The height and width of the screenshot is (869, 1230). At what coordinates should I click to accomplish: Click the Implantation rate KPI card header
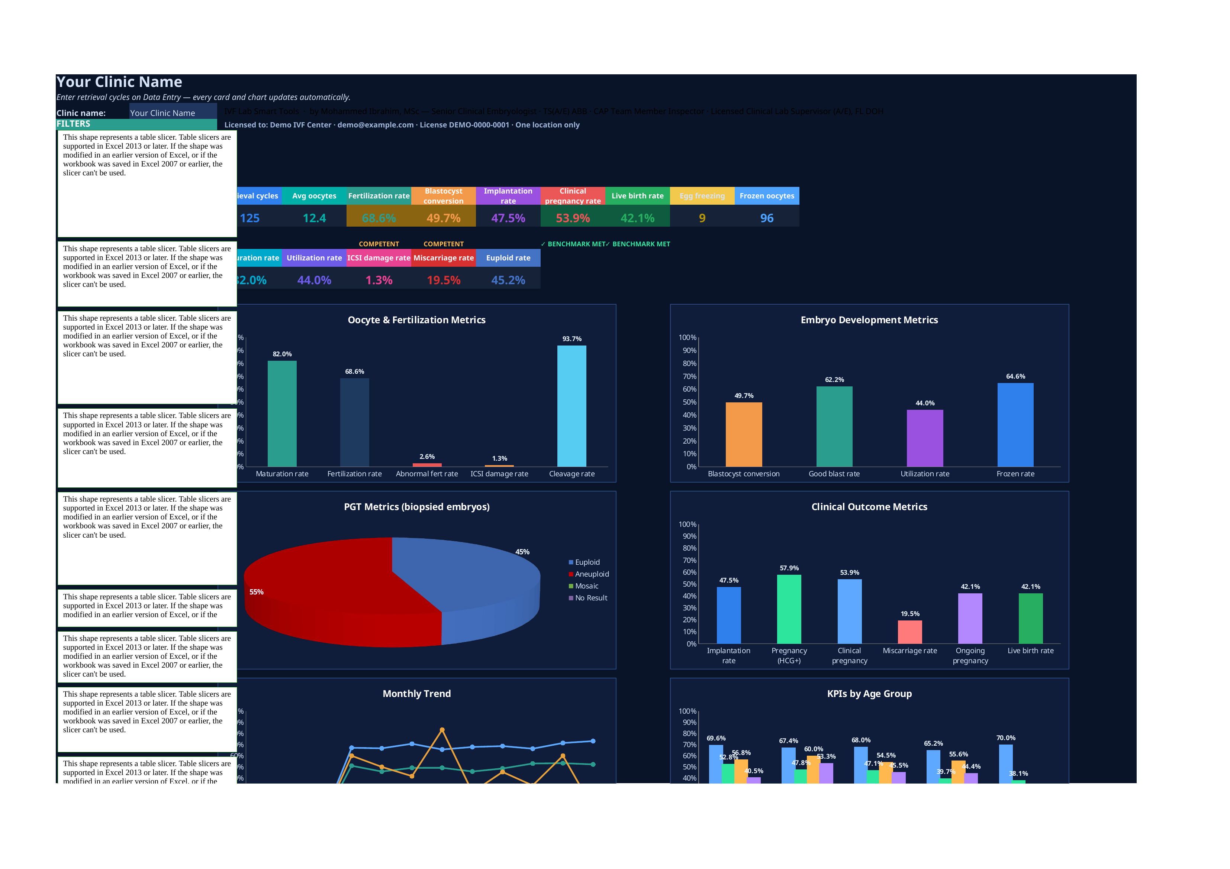coord(508,196)
